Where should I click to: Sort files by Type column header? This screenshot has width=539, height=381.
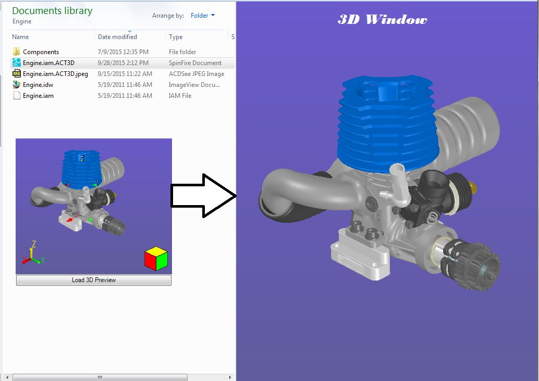click(176, 37)
